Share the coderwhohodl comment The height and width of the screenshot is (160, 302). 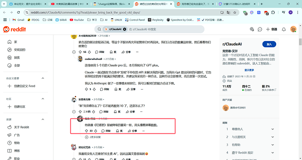(x=131, y=89)
